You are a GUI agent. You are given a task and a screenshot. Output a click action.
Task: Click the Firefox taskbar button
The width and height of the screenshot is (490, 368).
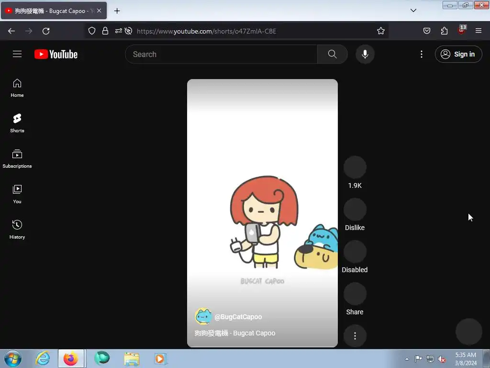point(71,358)
